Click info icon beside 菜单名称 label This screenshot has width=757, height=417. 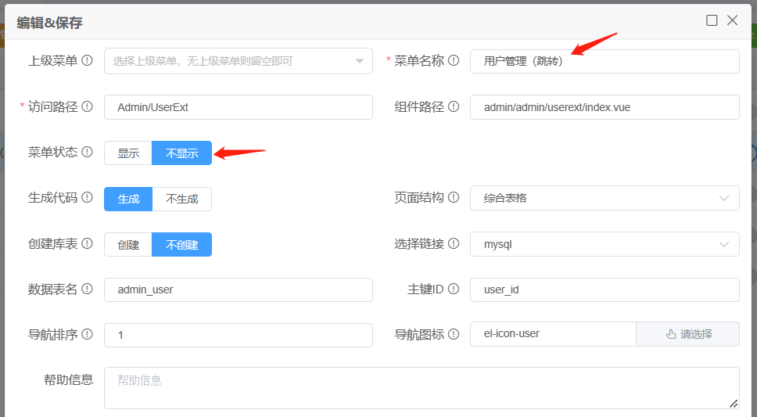454,61
